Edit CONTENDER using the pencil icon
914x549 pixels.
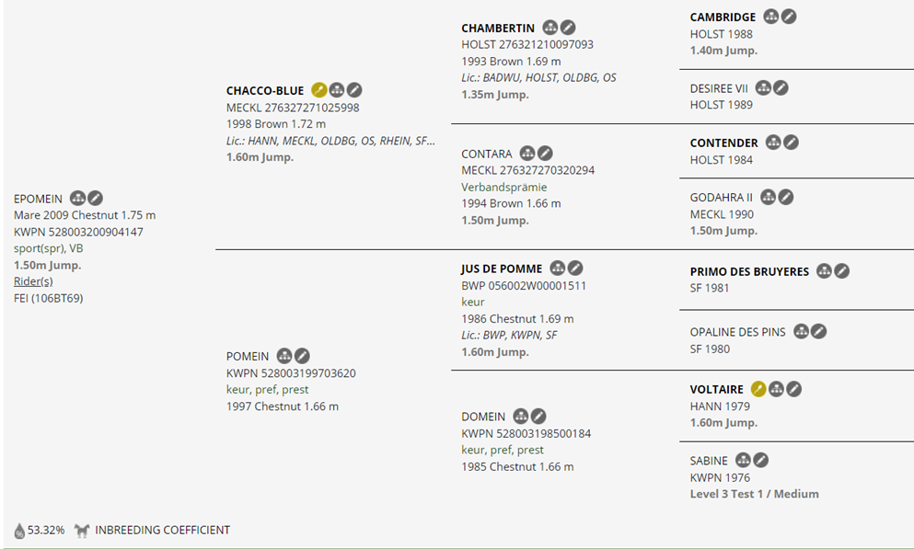[x=791, y=143]
